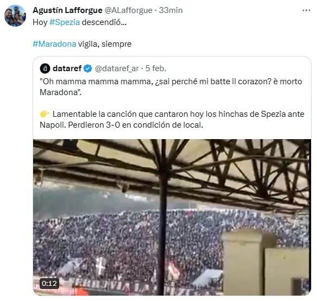This screenshot has width=317, height=301.
Task: Open the dataref account name
Action: click(x=67, y=68)
